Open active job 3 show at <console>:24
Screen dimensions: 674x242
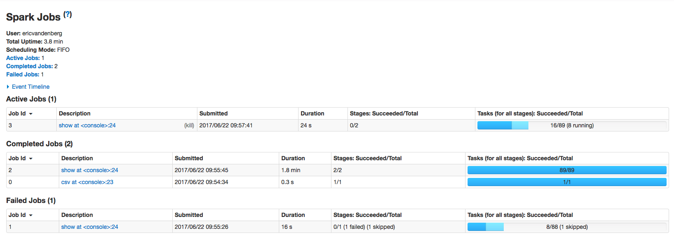pyautogui.click(x=87, y=125)
